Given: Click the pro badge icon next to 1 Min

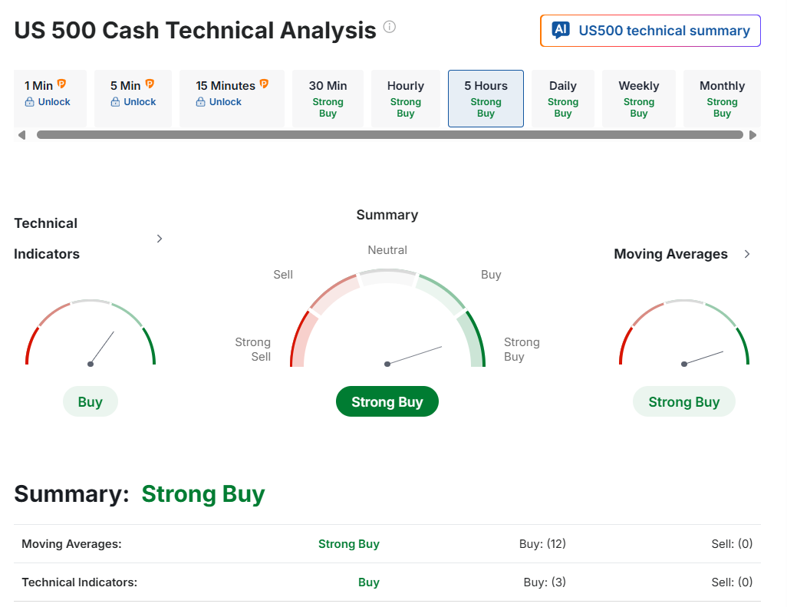Looking at the screenshot, I should (62, 84).
